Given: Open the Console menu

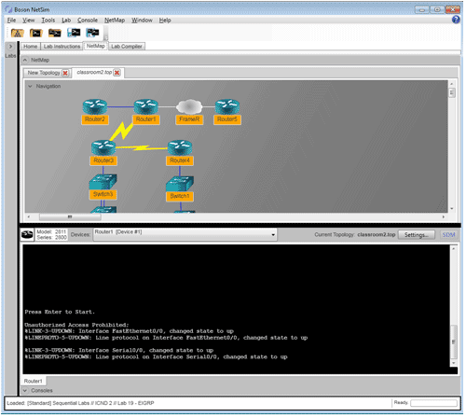Looking at the screenshot, I should click(x=88, y=21).
